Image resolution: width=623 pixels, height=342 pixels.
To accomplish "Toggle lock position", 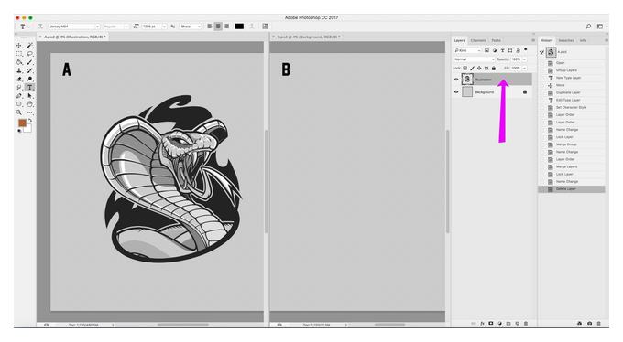I will click(479, 69).
